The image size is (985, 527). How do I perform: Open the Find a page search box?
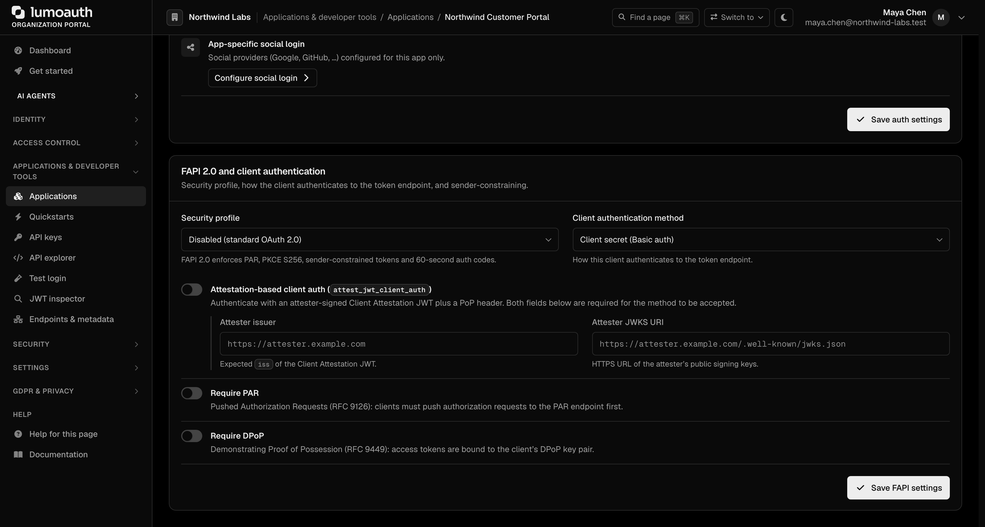pos(655,17)
